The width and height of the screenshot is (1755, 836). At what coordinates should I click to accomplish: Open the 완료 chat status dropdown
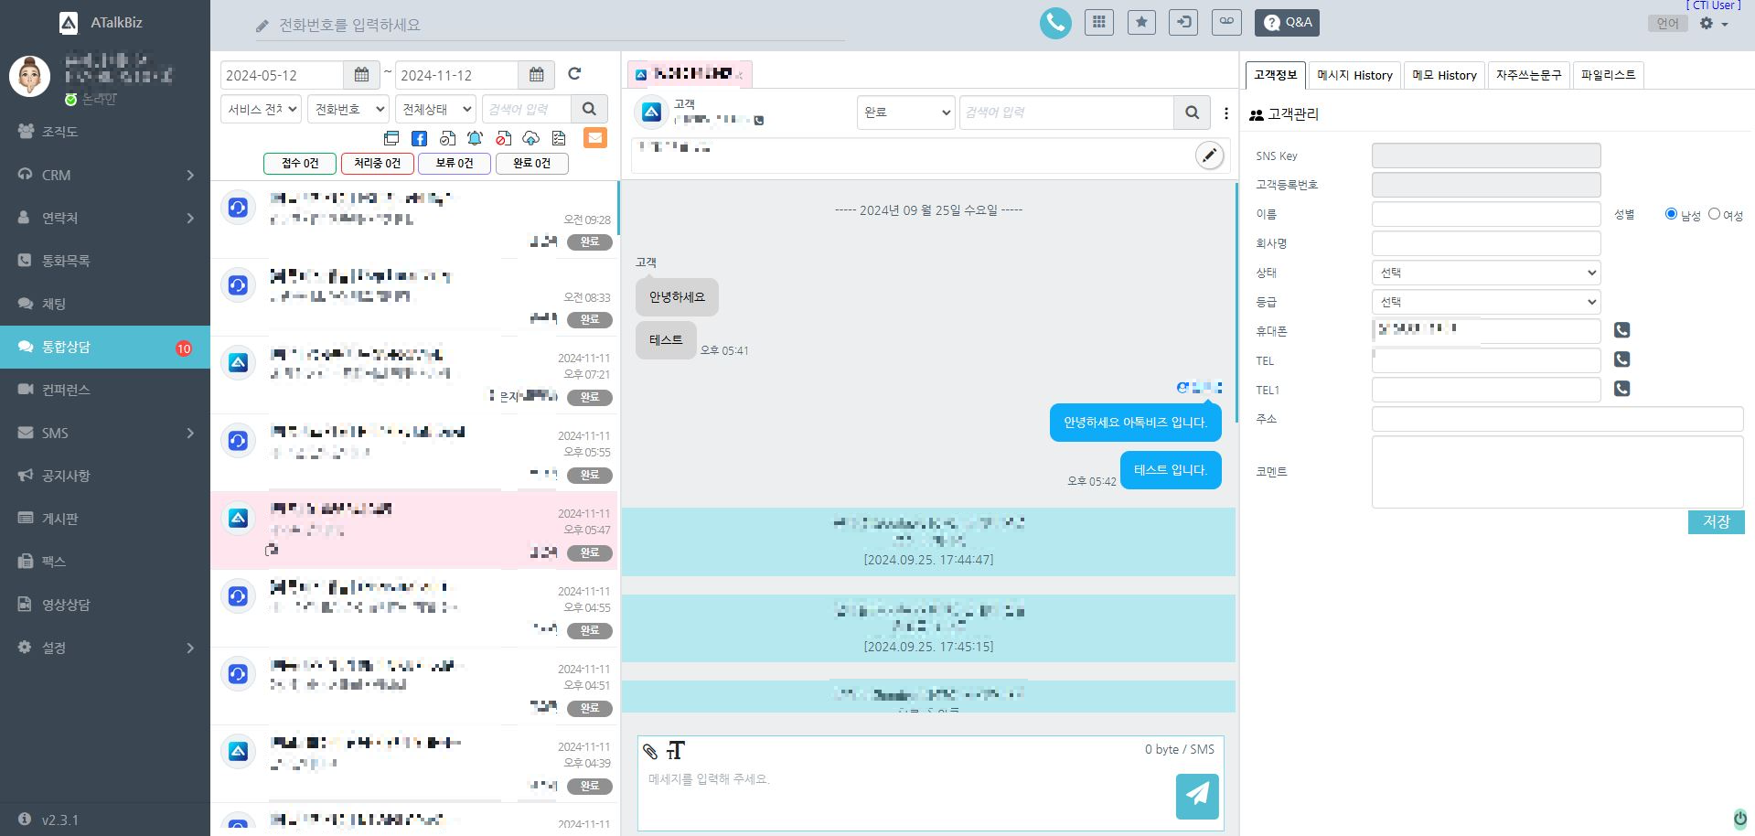(x=905, y=113)
